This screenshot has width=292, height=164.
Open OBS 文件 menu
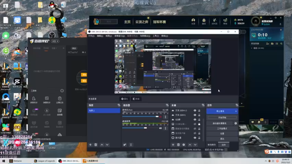(91, 36)
